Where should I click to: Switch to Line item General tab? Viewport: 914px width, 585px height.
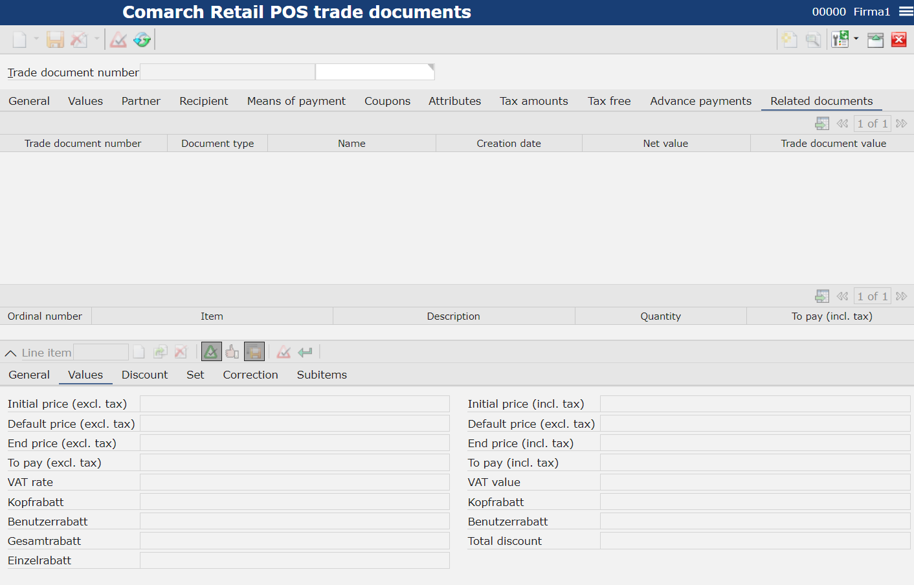29,375
